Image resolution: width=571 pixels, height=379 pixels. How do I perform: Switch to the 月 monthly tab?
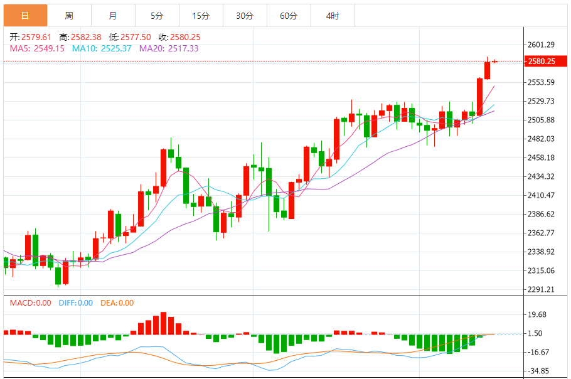click(113, 16)
